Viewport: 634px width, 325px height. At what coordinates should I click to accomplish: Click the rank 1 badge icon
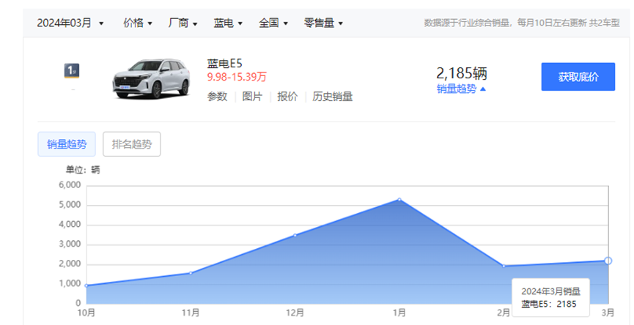point(72,71)
